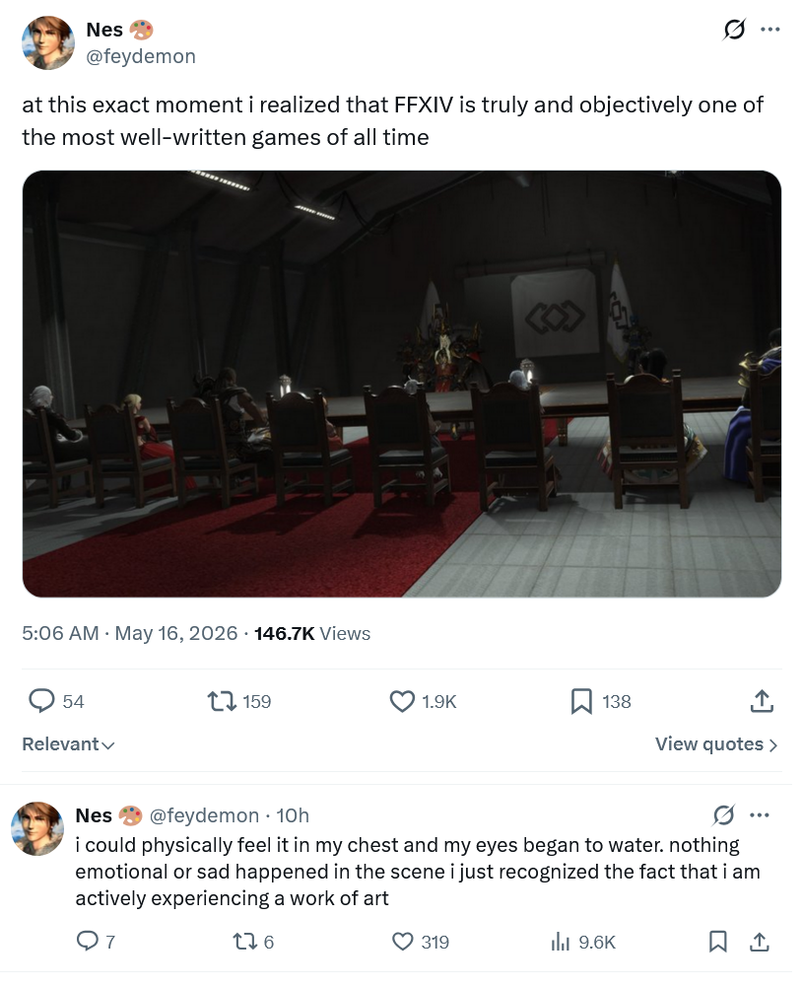Expand the Relevant sort dropdown

[x=68, y=744]
